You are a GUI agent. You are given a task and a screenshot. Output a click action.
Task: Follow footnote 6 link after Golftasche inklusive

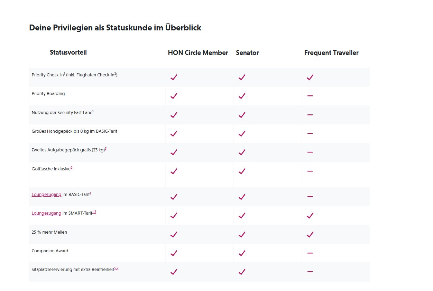[x=72, y=168]
